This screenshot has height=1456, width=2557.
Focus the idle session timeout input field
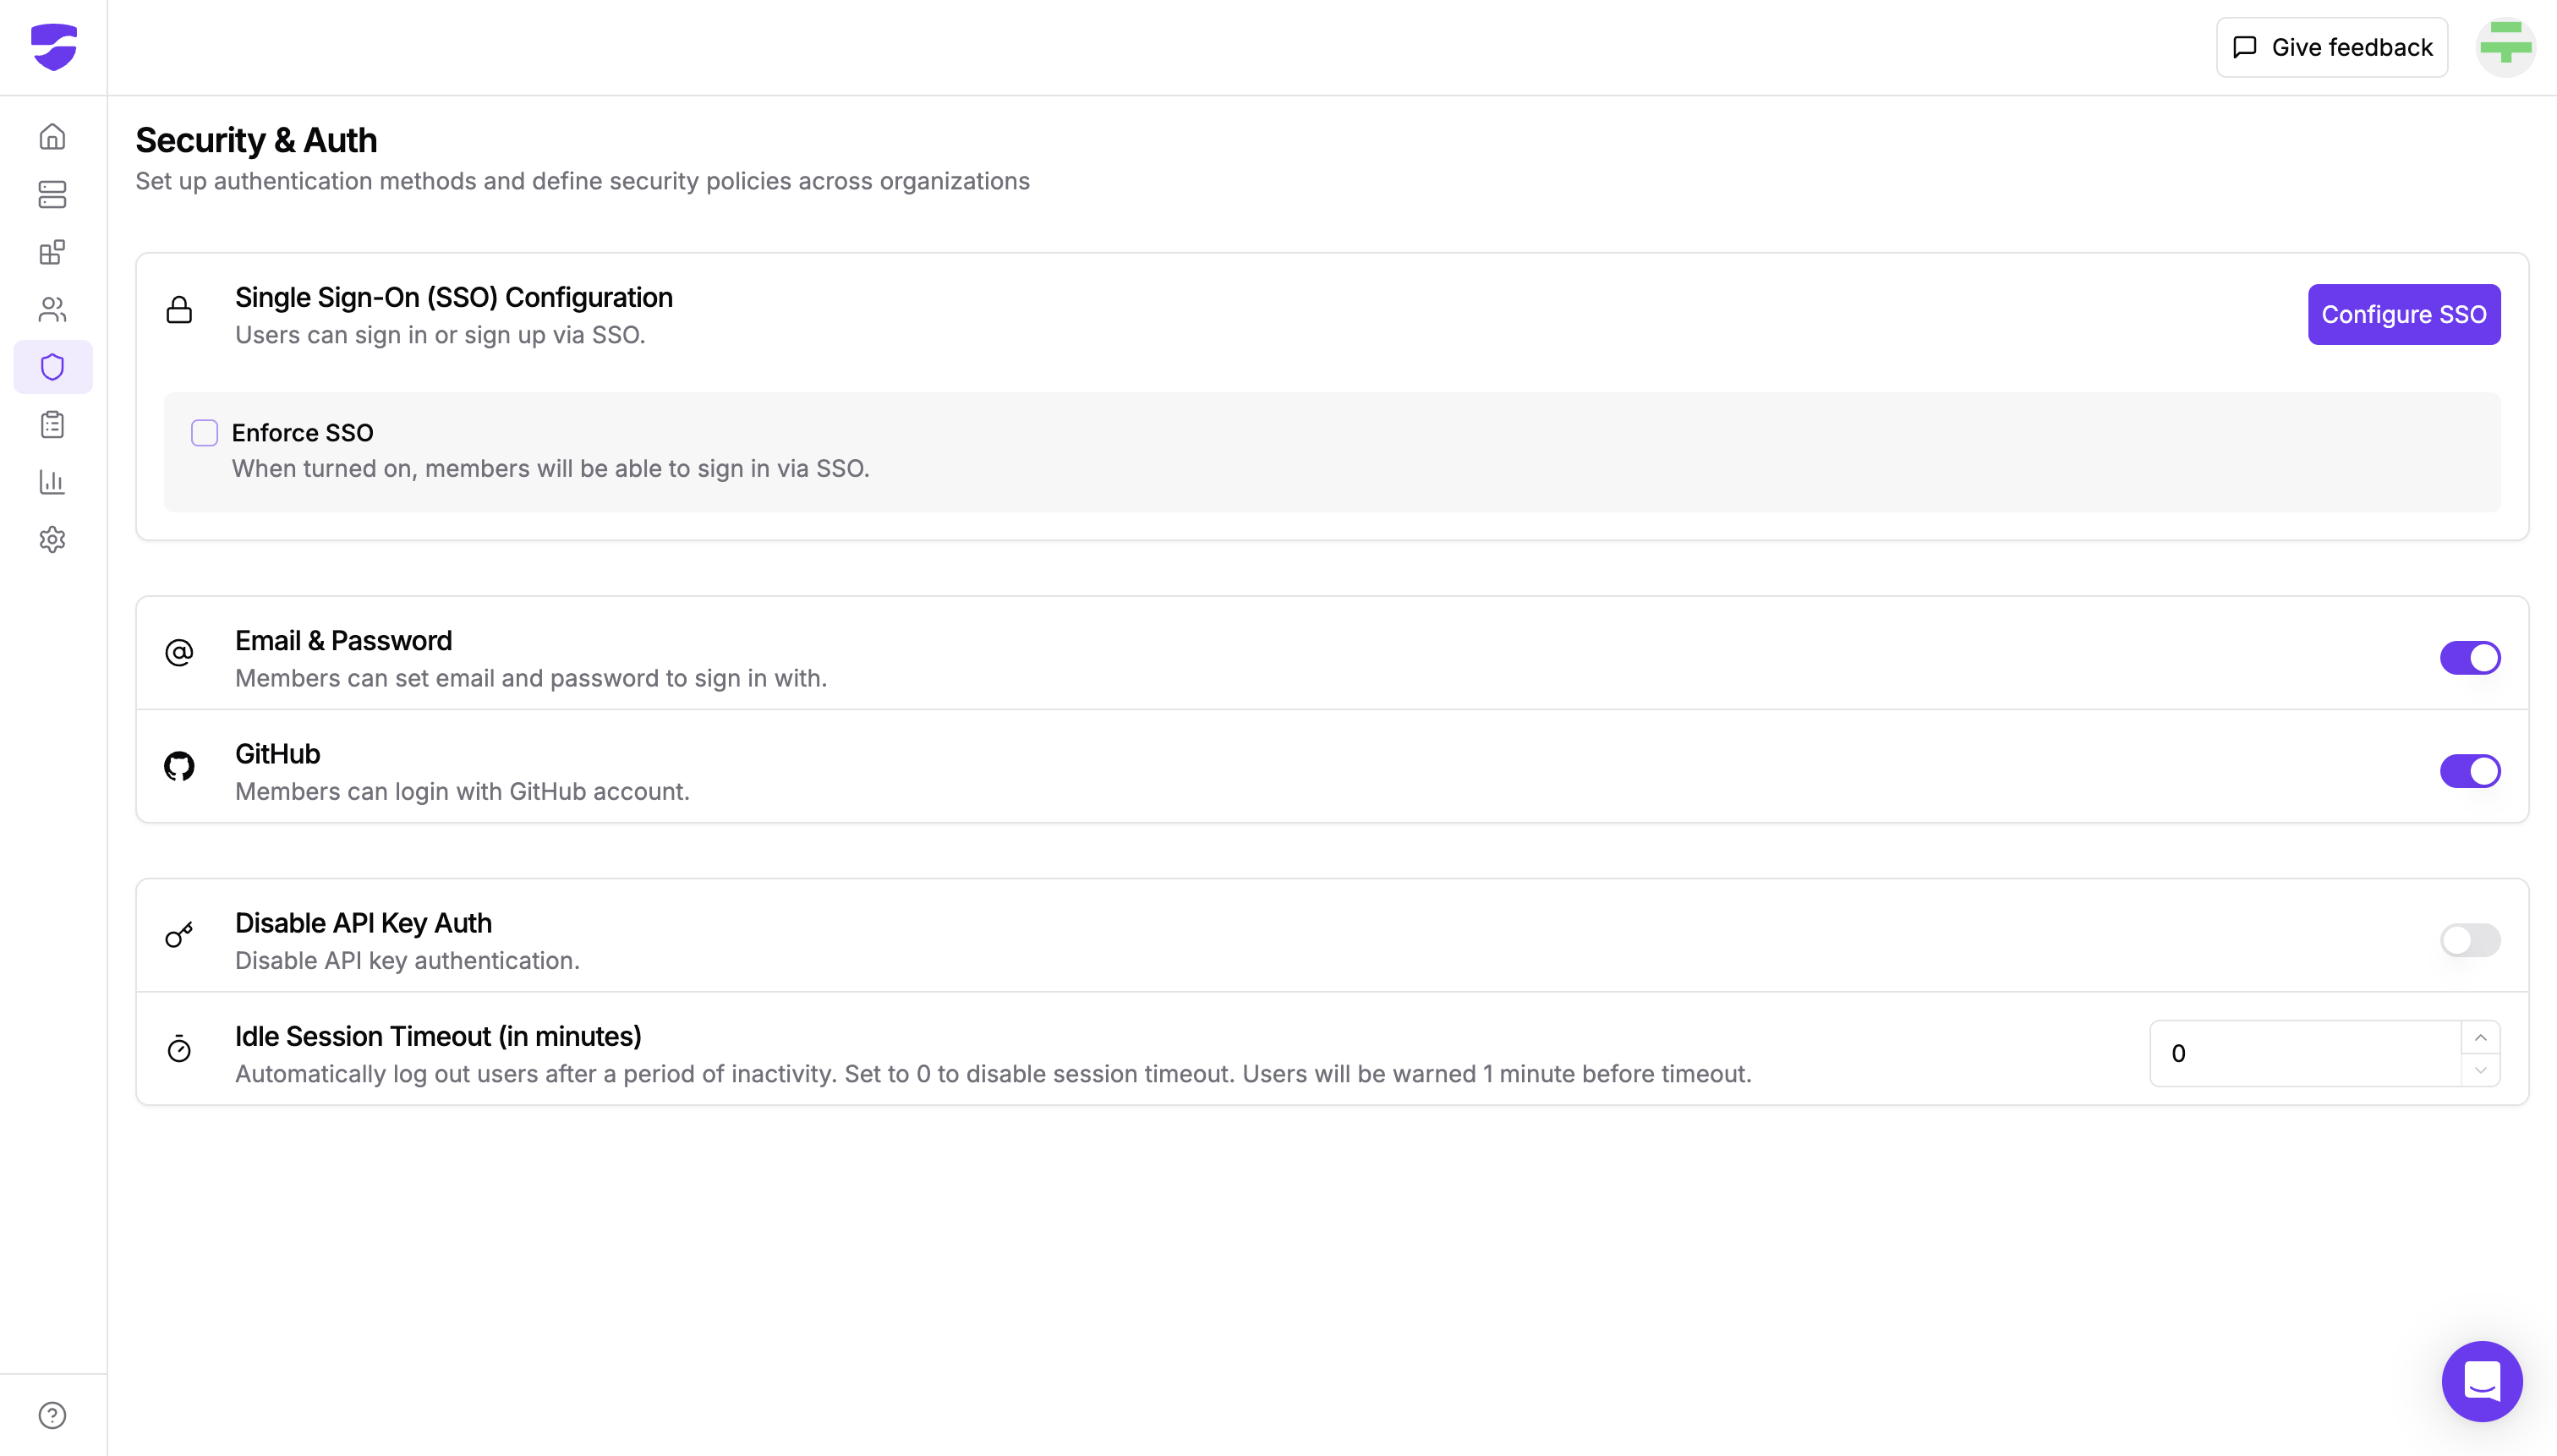pyautogui.click(x=2300, y=1053)
